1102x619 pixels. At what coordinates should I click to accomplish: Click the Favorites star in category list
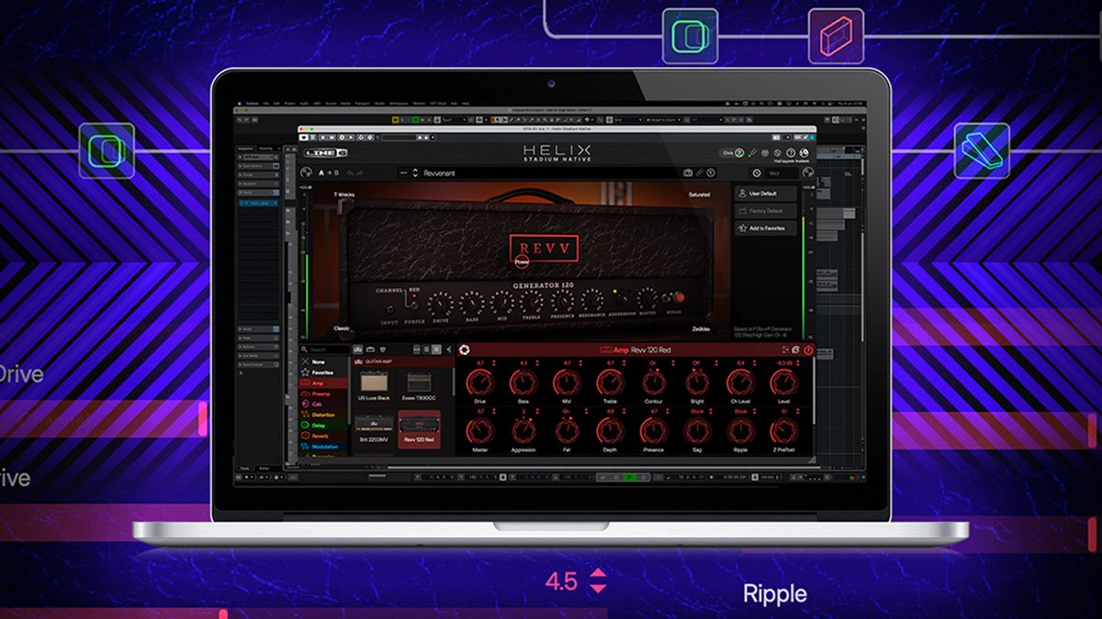(x=305, y=372)
